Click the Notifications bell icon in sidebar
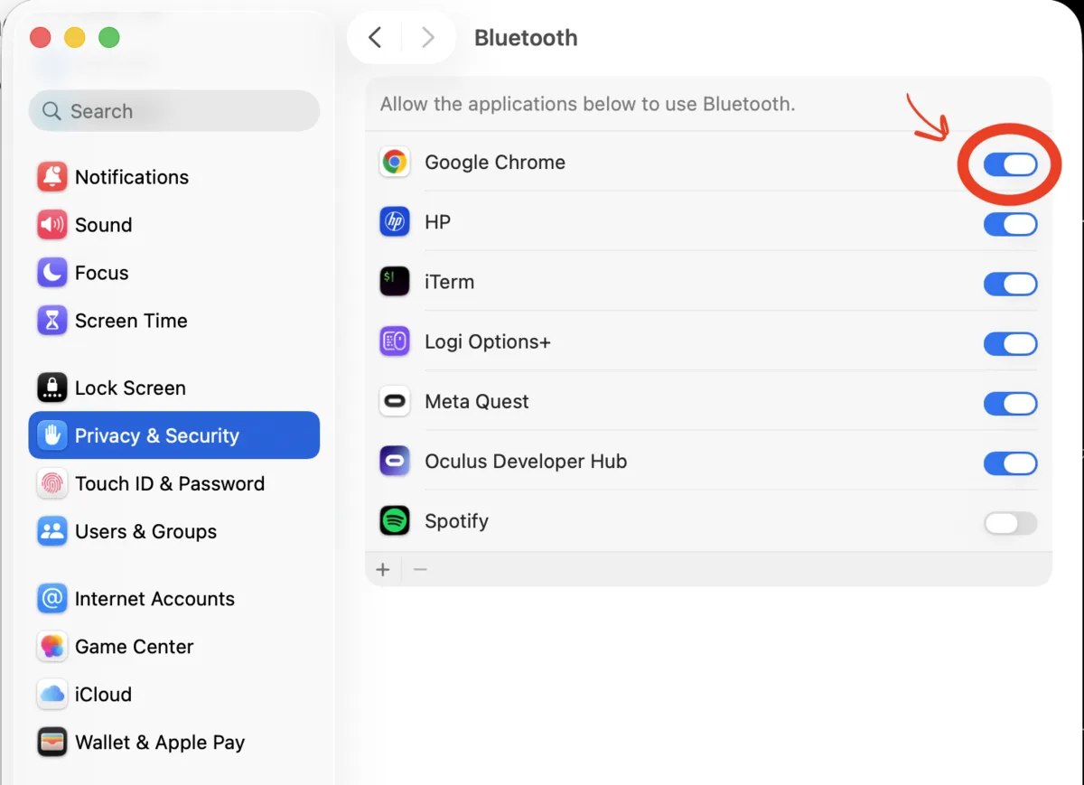The width and height of the screenshot is (1084, 785). pos(52,177)
